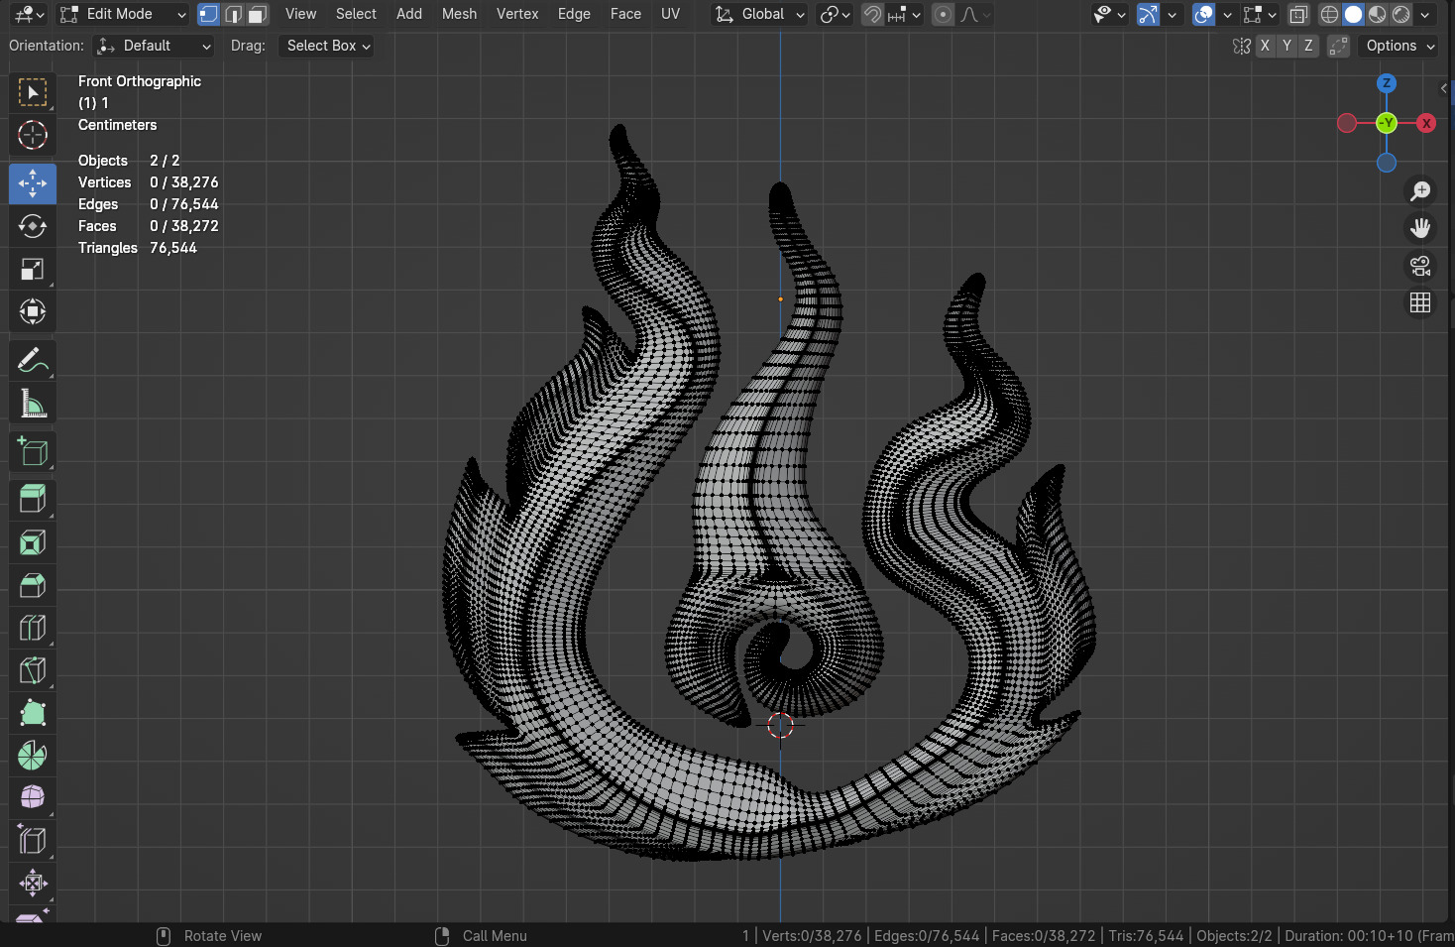Switch to material preview shading
Viewport: 1455px width, 947px height.
tap(1377, 14)
